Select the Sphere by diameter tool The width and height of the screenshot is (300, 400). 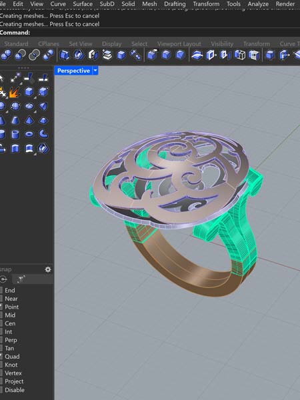15,106
